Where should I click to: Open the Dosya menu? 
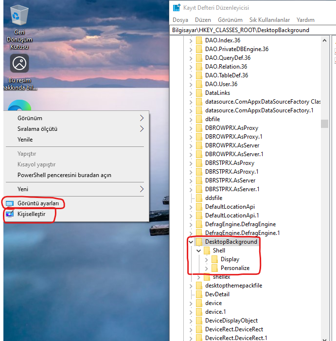tap(180, 20)
